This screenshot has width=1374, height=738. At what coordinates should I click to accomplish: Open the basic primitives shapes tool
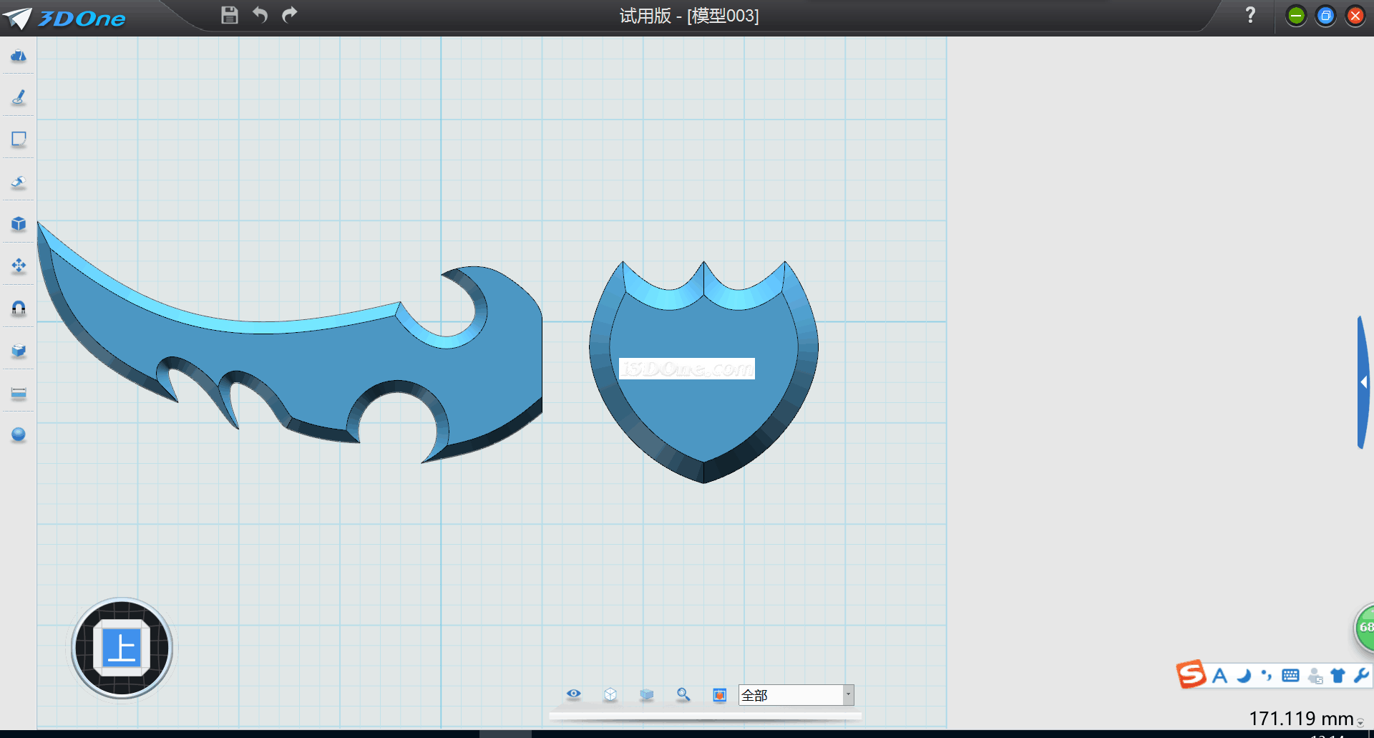19,56
